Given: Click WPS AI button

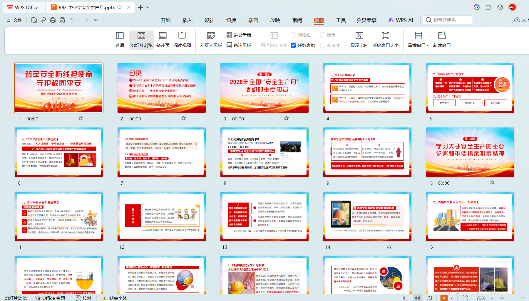Looking at the screenshot, I should [401, 20].
